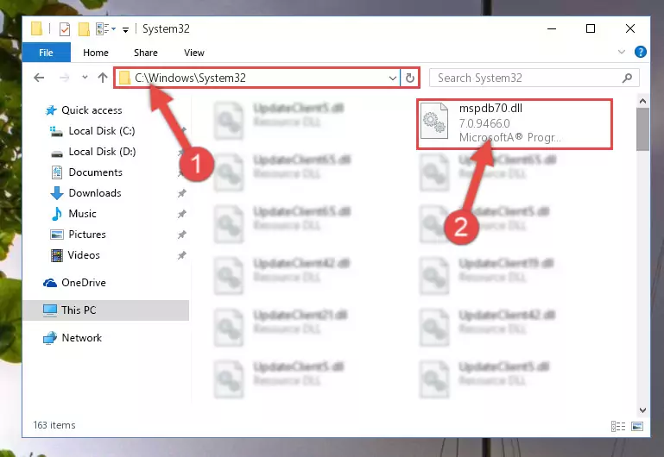Select This PC in navigation pane

coord(106,310)
